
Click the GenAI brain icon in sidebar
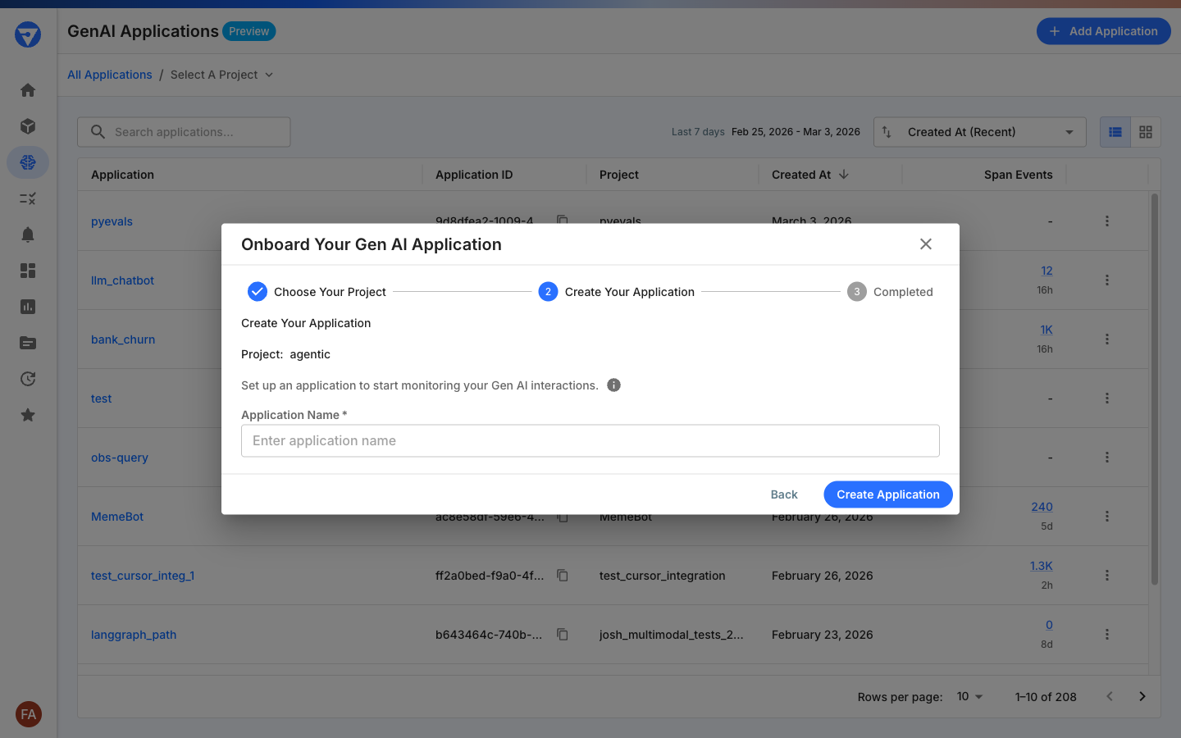(x=28, y=162)
